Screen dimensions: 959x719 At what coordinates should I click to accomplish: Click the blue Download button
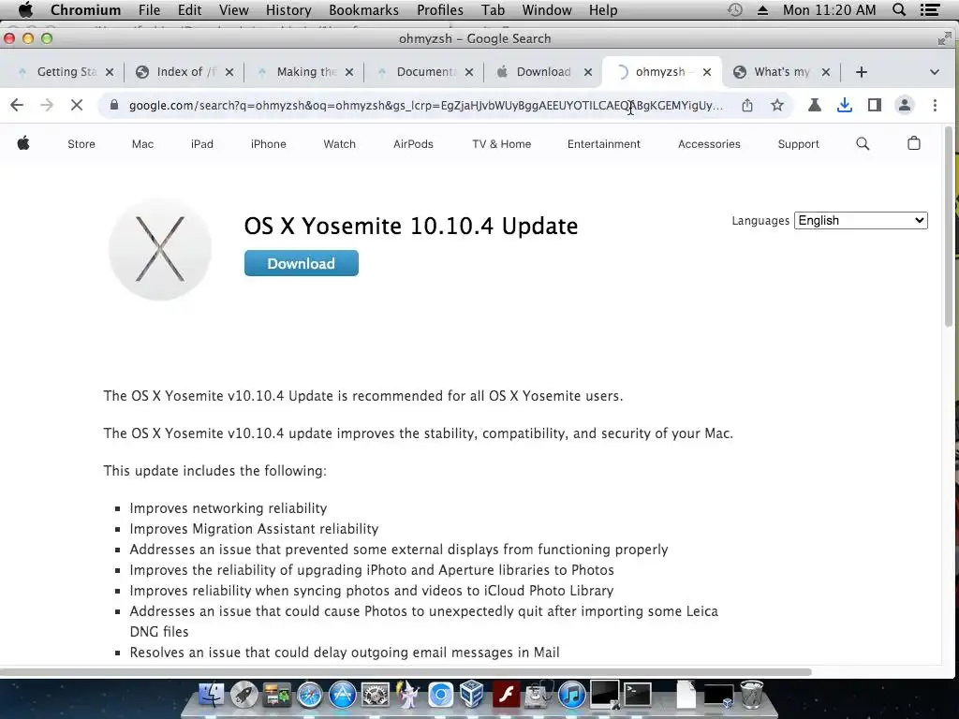[x=302, y=263]
